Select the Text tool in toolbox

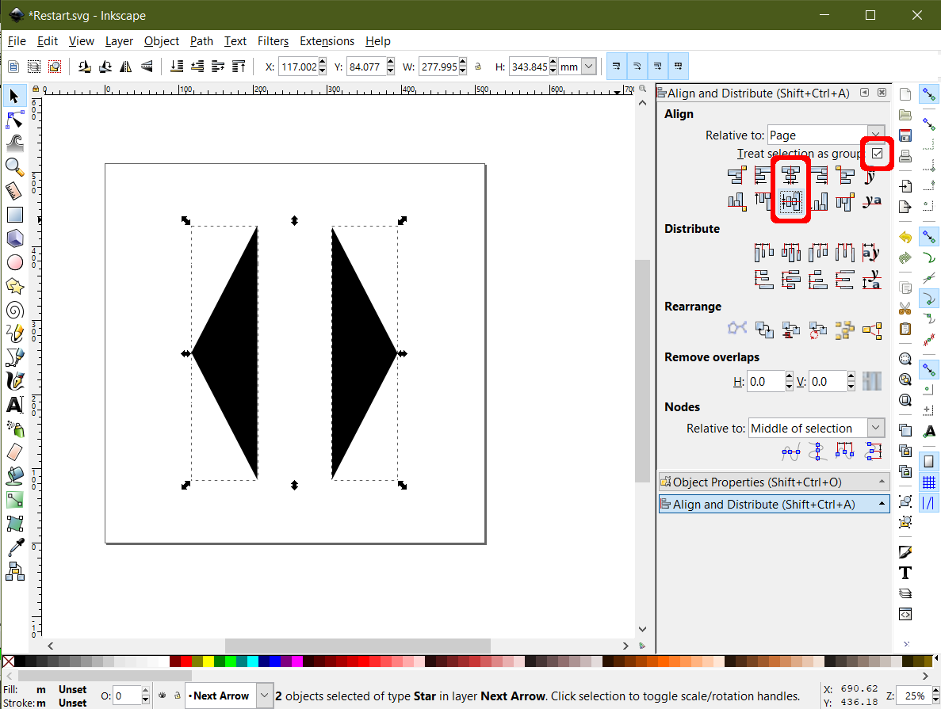click(x=14, y=405)
